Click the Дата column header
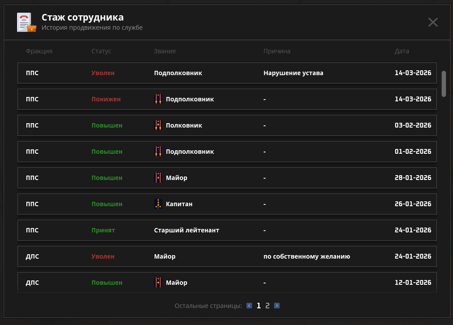This screenshot has width=453, height=325. pyautogui.click(x=401, y=51)
